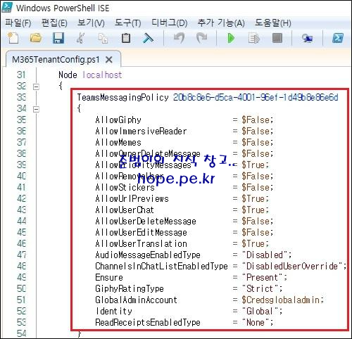
Task: Click $False value of AllowGiphy
Action: coord(256,120)
